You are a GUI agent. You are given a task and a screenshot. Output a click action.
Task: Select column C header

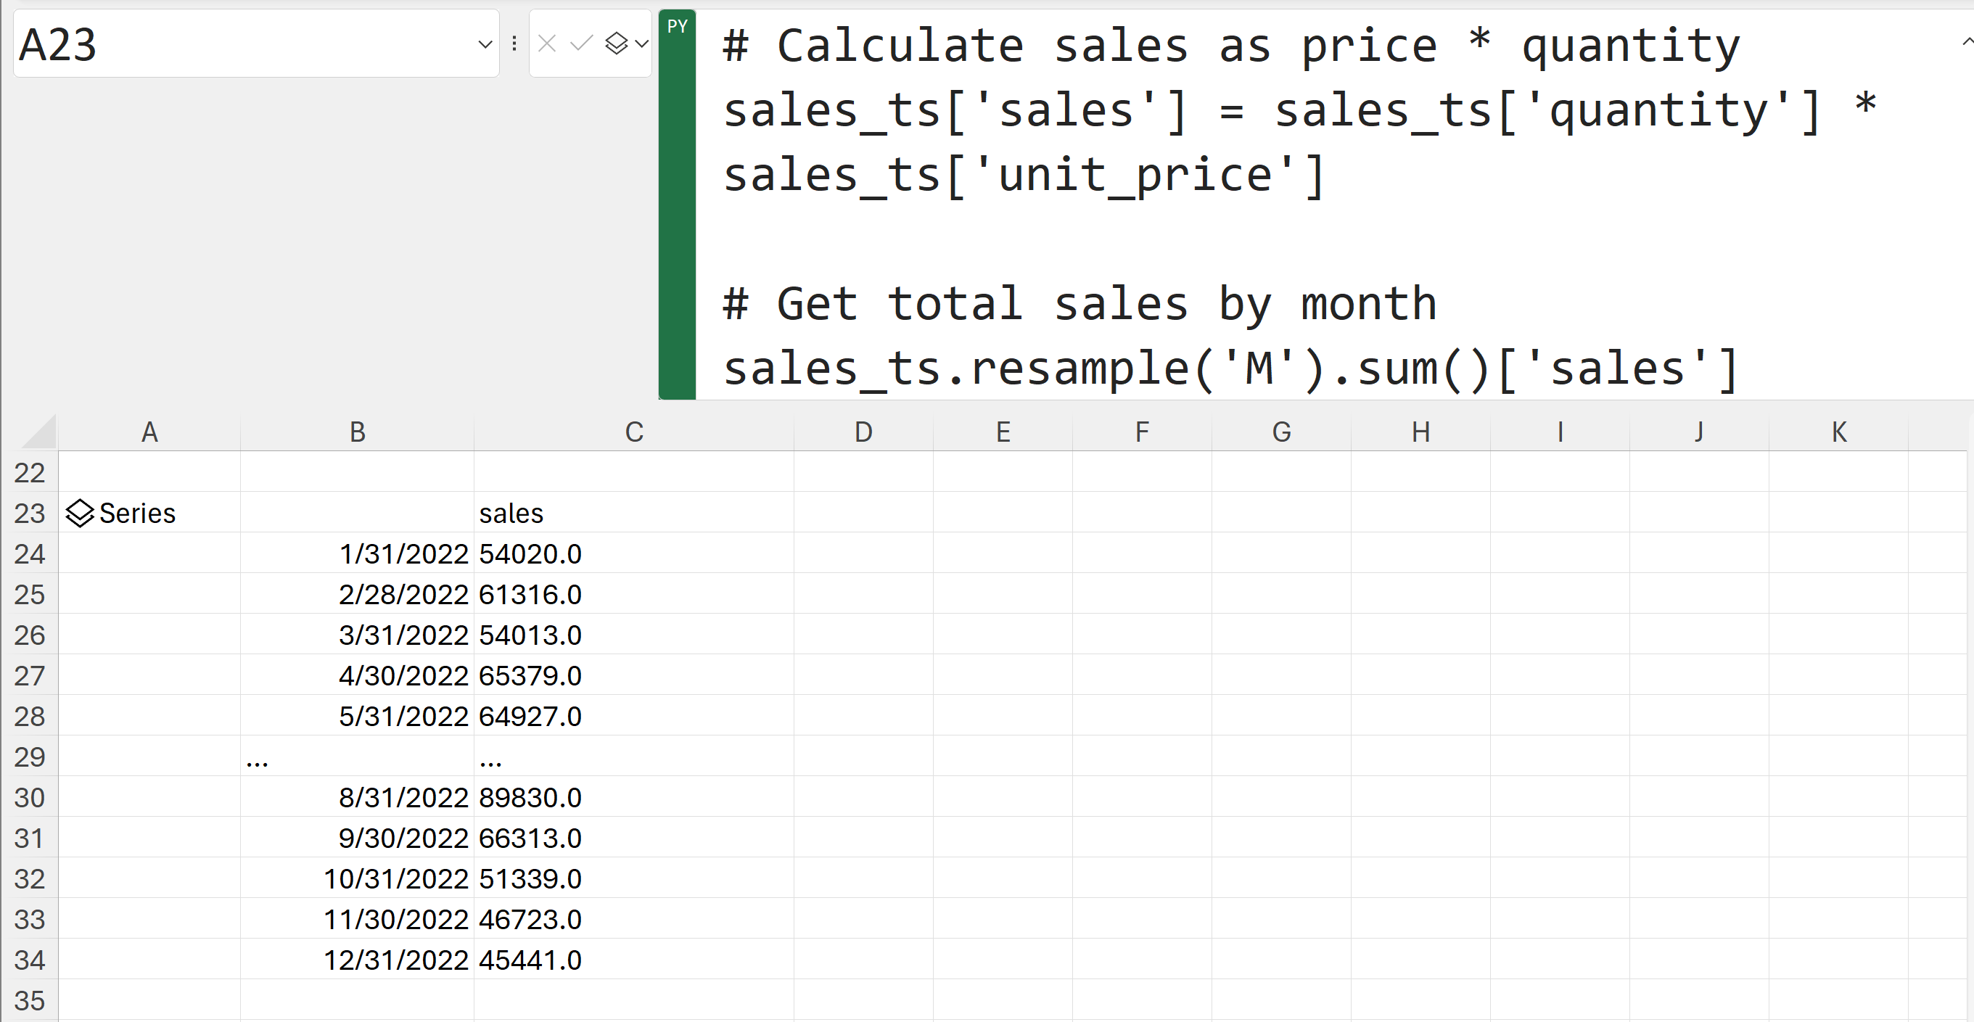tap(634, 432)
